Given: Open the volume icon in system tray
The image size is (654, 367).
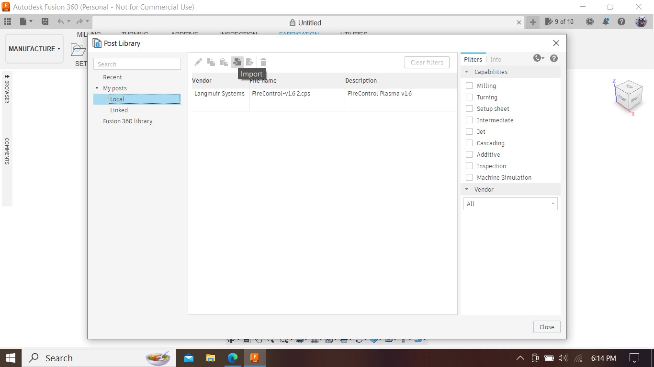Looking at the screenshot, I should (563, 358).
